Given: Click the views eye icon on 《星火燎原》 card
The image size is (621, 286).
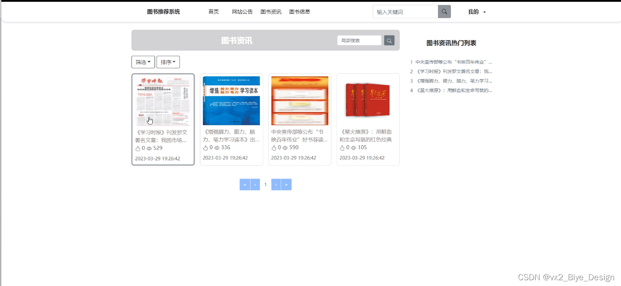Looking at the screenshot, I should [x=354, y=148].
